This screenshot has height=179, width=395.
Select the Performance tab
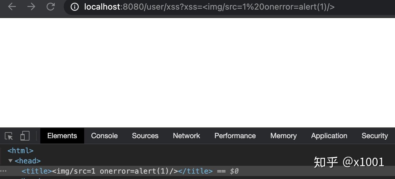(x=235, y=136)
